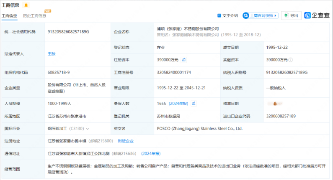Open the 附近企业 nearby companies link
The width and height of the screenshot is (333, 180).
(126, 141)
